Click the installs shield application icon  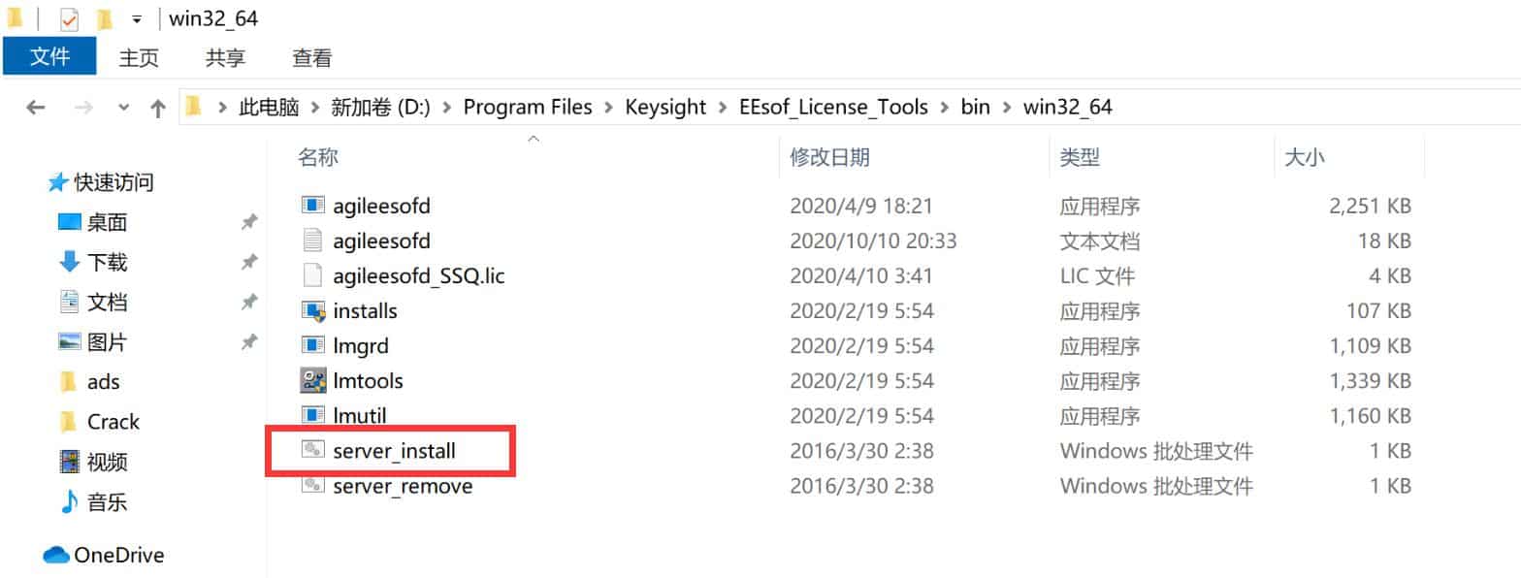pos(312,310)
